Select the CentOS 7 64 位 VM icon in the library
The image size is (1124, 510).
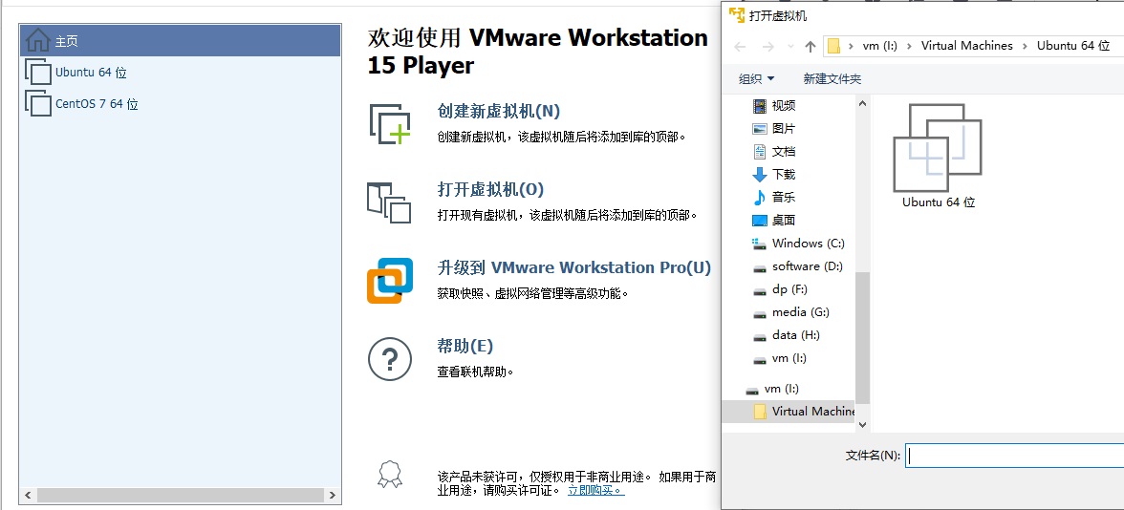click(38, 104)
